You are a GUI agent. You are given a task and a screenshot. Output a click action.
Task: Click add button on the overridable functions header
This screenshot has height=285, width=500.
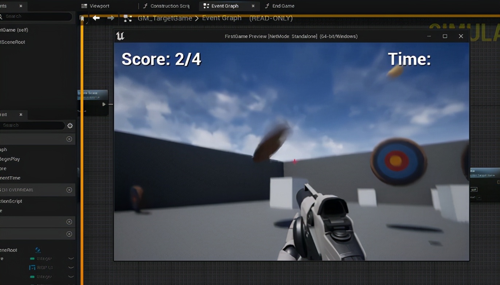(x=69, y=190)
